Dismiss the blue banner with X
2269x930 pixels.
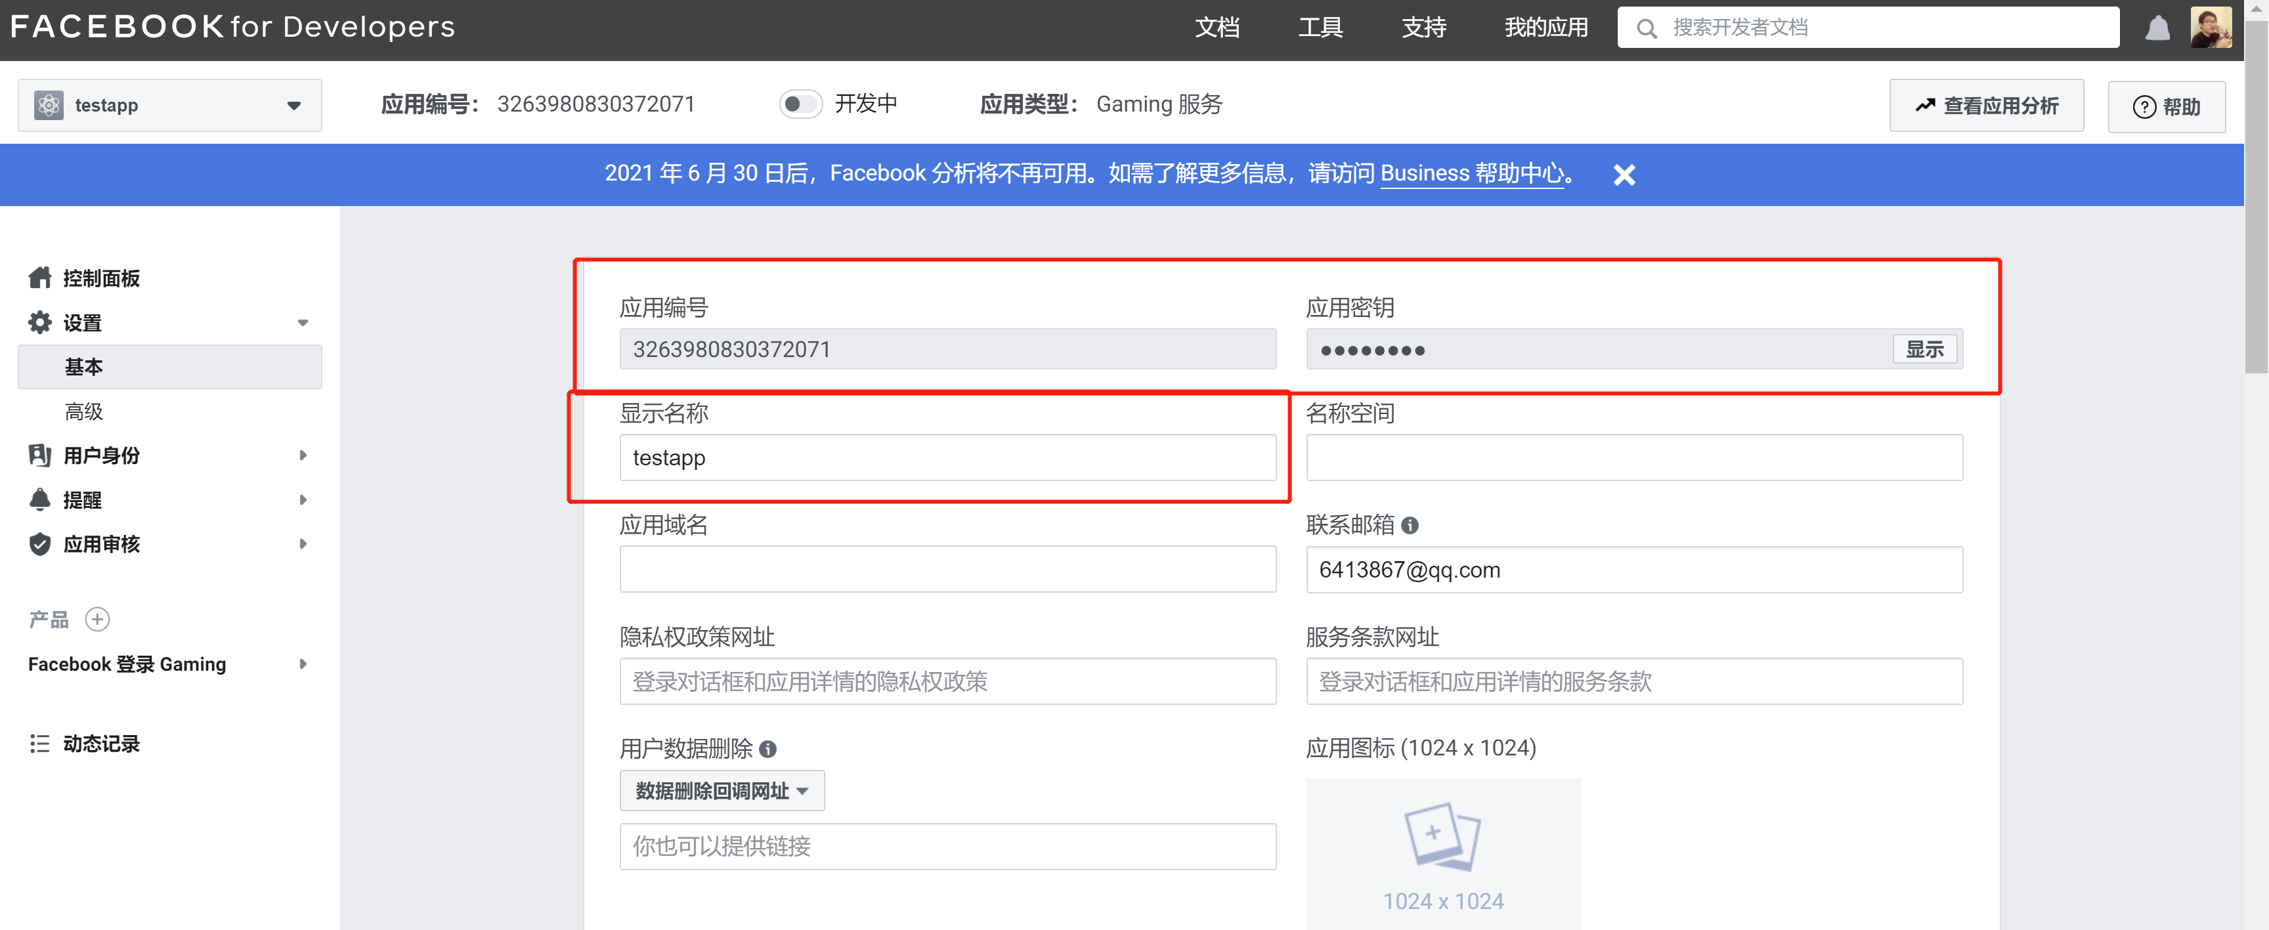[x=1624, y=175]
